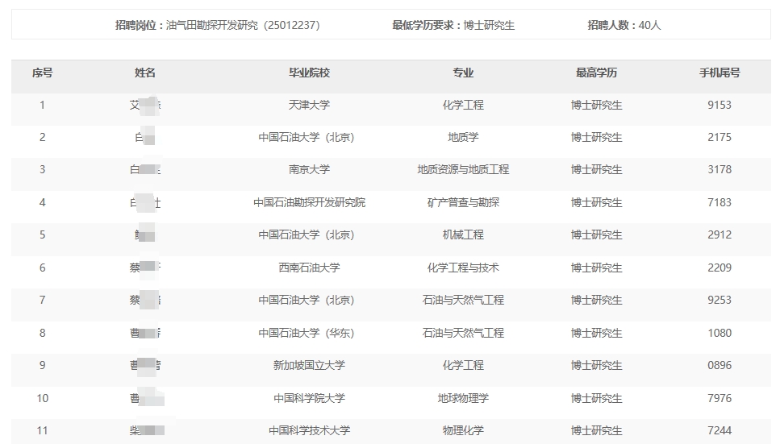780x444 pixels.
Task: Click the 矿产普查与勘探 major cell
Action: (x=463, y=202)
